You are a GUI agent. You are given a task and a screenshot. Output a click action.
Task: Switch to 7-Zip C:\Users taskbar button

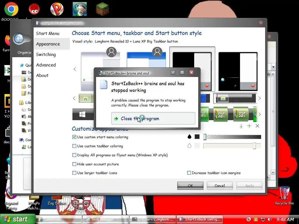coord(153,219)
